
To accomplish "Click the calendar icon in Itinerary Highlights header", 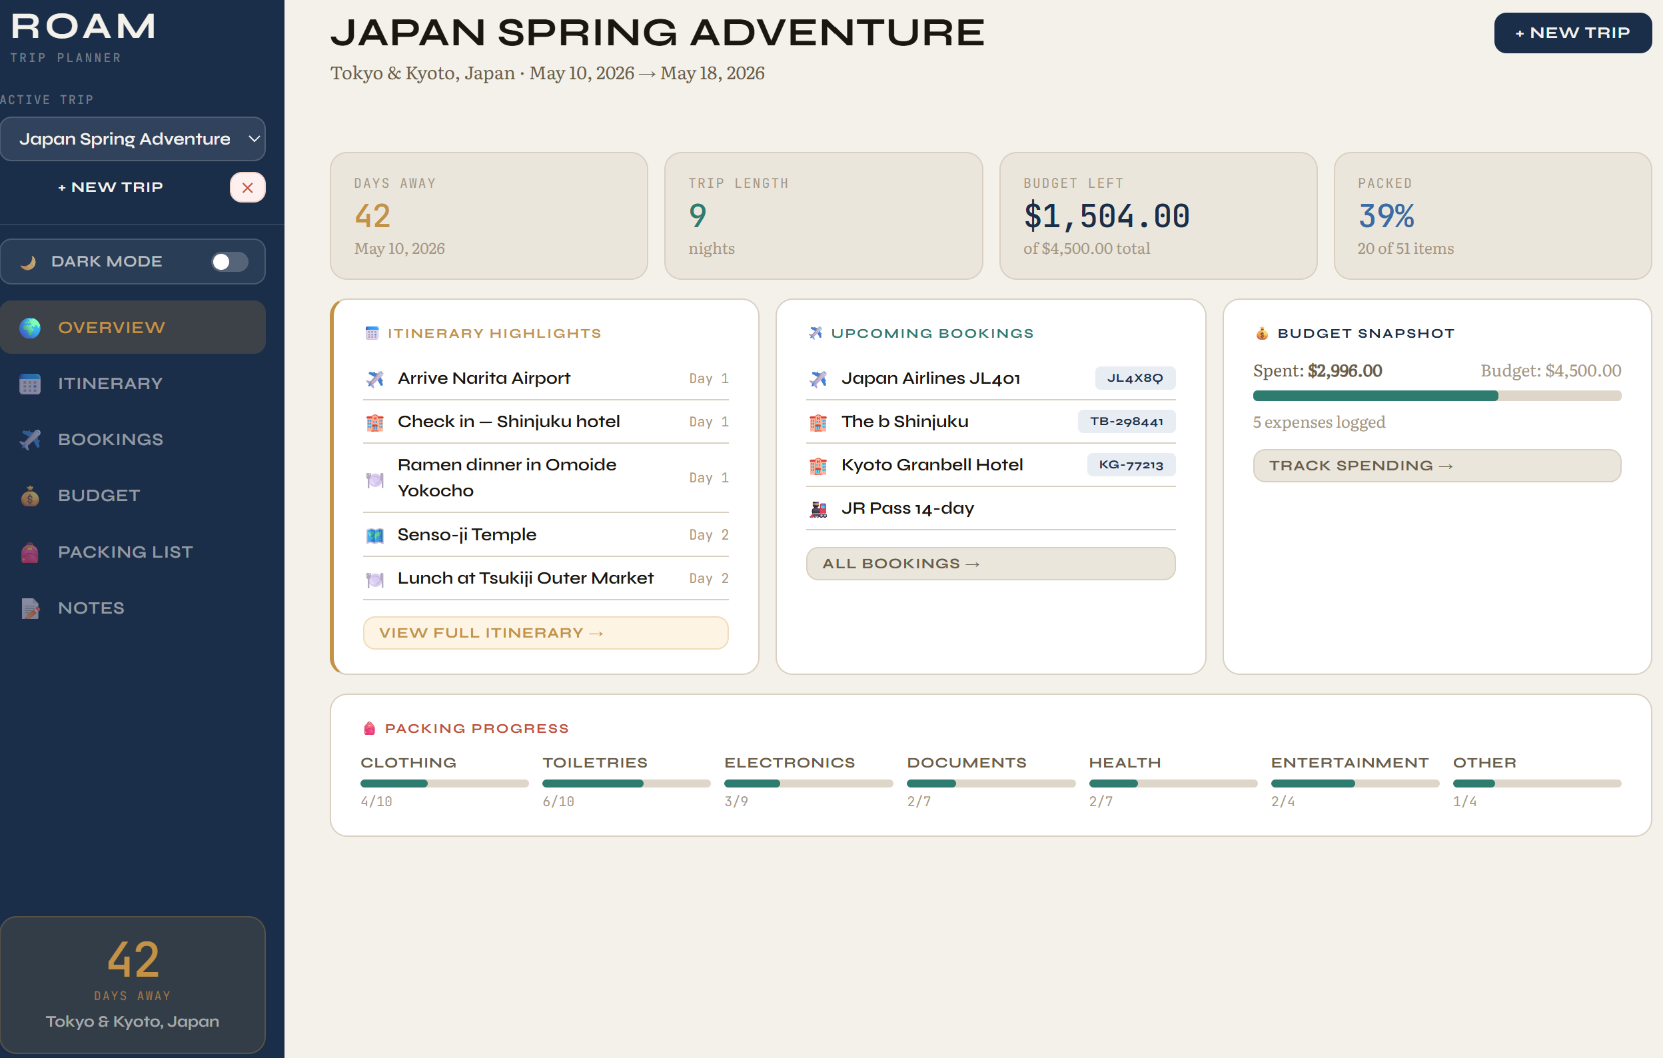I will 372,333.
